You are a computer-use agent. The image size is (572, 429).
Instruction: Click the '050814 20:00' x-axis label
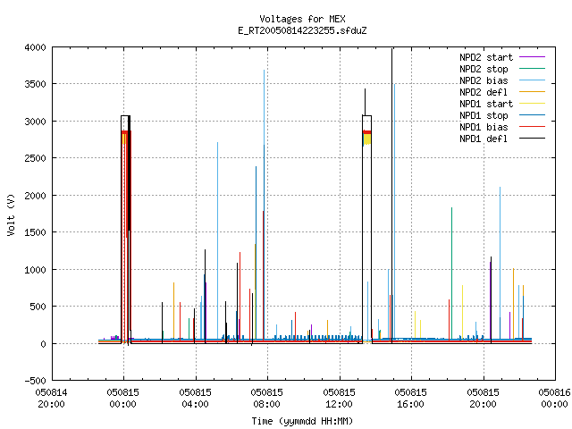(51, 399)
